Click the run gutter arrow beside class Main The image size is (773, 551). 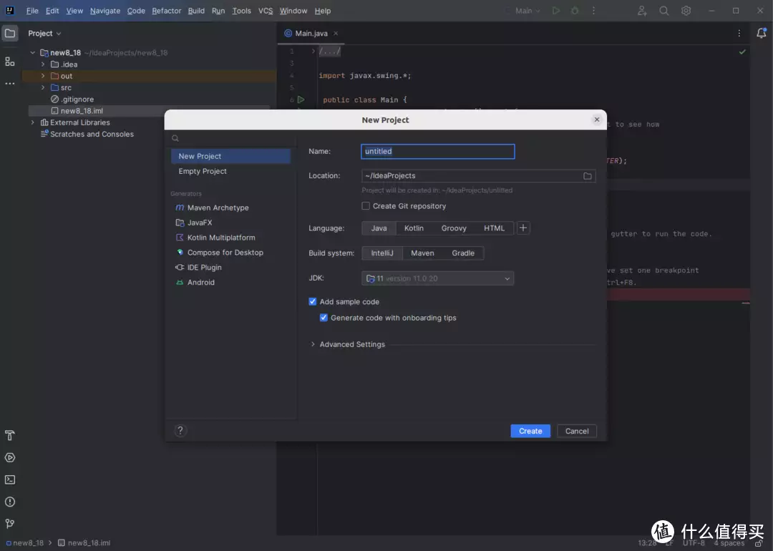click(x=301, y=99)
